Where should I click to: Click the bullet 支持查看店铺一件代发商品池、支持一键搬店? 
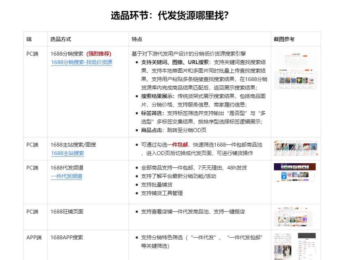193,212
